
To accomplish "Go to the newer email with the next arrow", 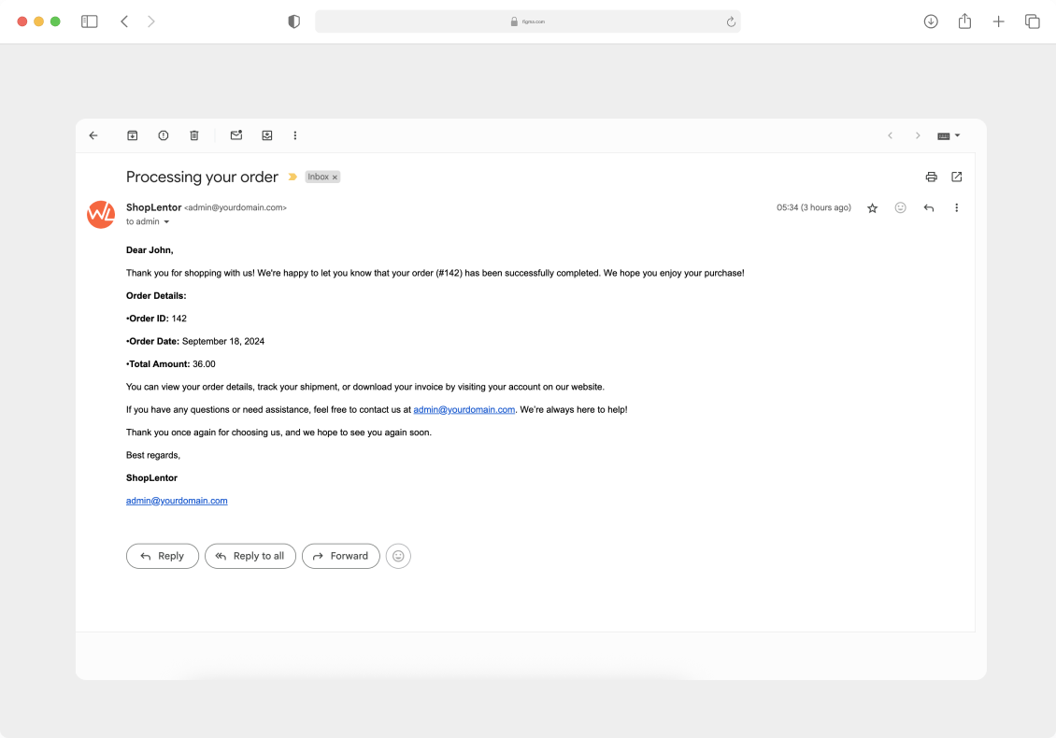I will click(918, 135).
